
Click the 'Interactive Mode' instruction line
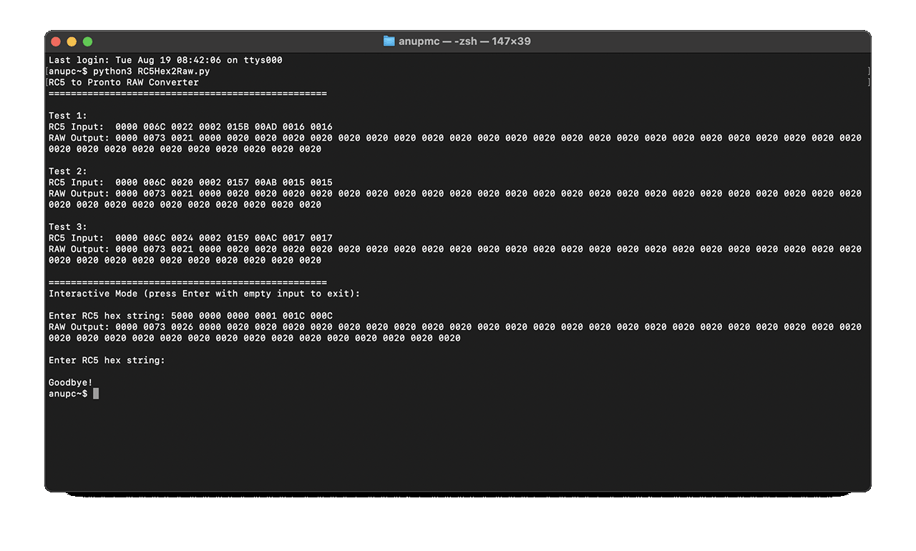[204, 294]
